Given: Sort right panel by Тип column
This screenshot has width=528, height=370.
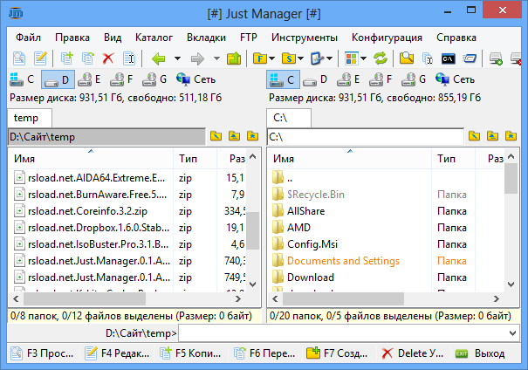Looking at the screenshot, I should 453,159.
